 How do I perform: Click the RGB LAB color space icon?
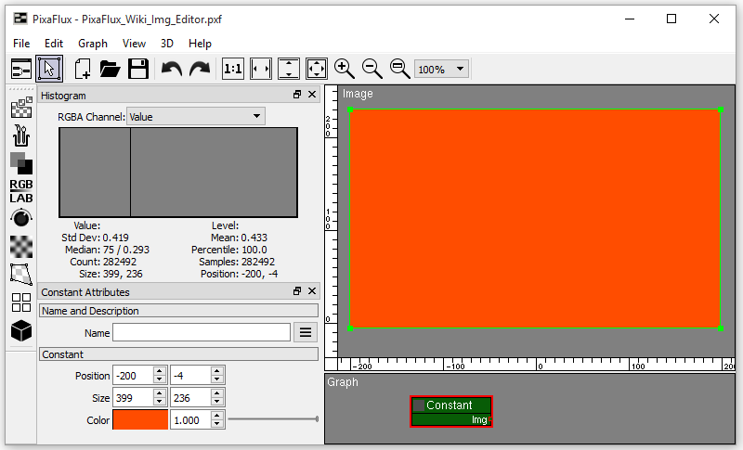20,190
